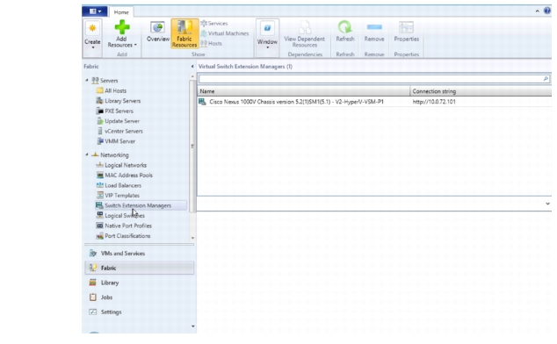The image size is (557, 344).
Task: Select PXE Servers in the tree
Action: pos(115,111)
